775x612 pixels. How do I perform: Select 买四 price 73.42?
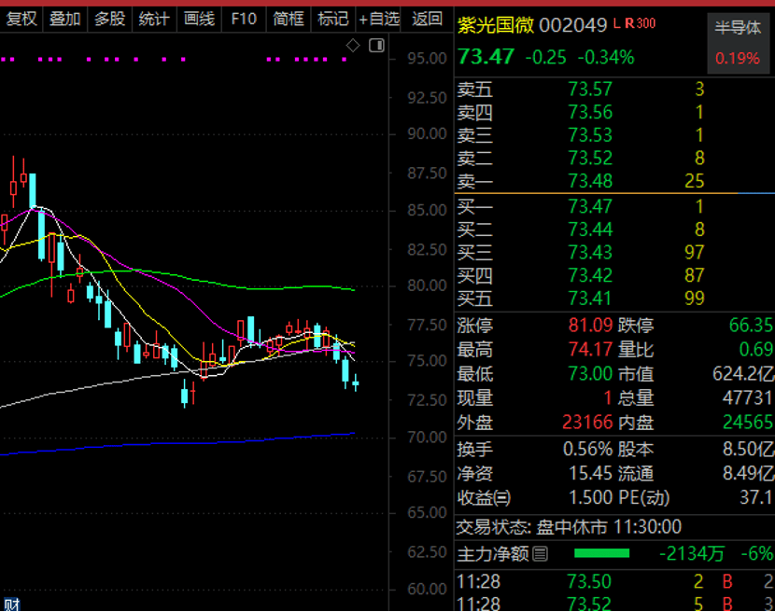pyautogui.click(x=590, y=275)
